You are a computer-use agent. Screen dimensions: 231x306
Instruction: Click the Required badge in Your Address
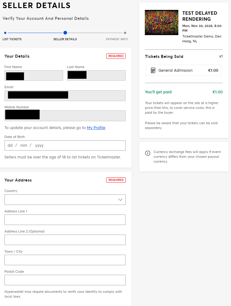coord(116,180)
